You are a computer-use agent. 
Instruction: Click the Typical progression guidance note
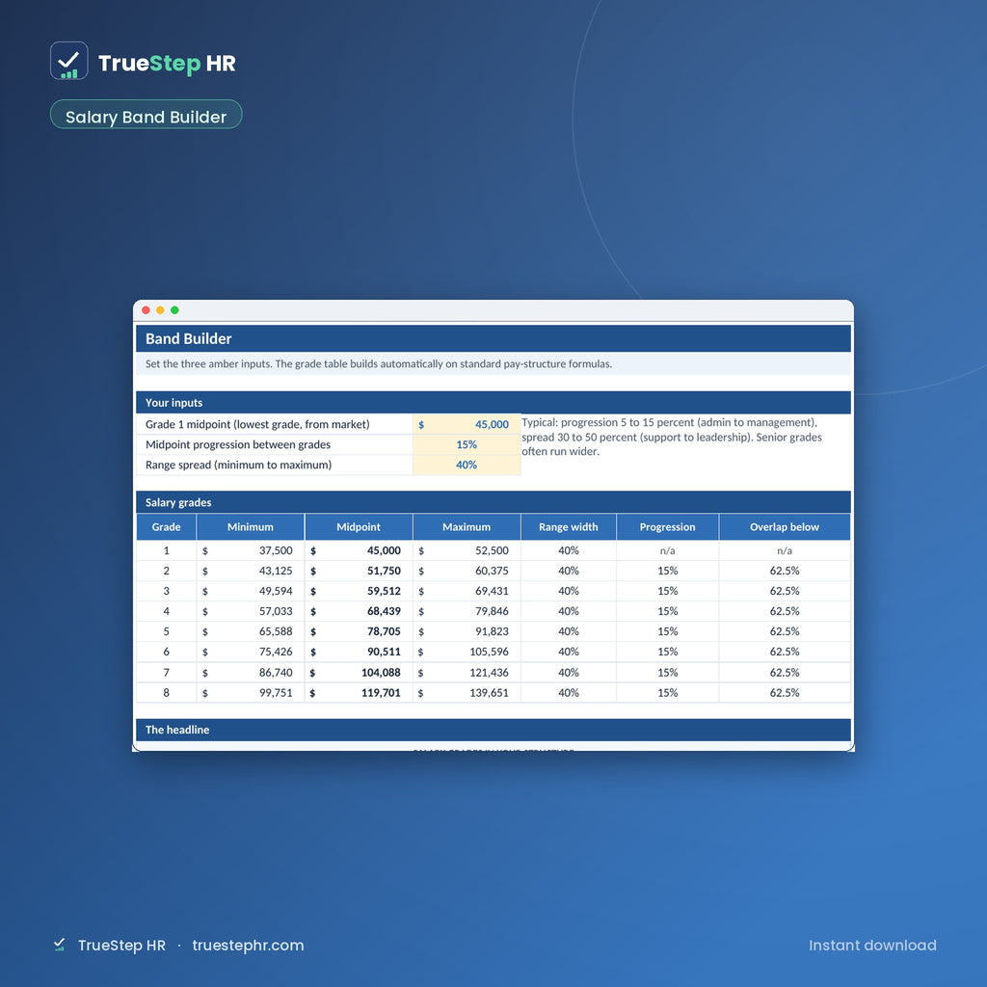[x=672, y=437]
